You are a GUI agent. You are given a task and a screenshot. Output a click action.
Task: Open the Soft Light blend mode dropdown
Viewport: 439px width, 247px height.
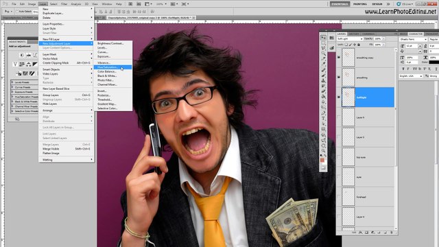[350, 39]
